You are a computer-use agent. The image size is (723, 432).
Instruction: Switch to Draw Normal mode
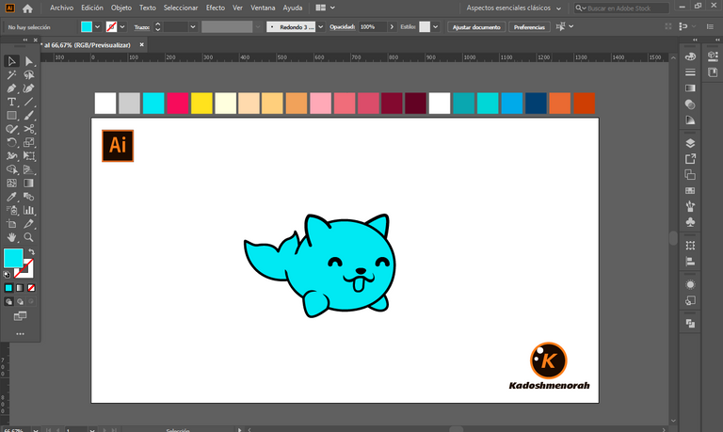[x=8, y=302]
